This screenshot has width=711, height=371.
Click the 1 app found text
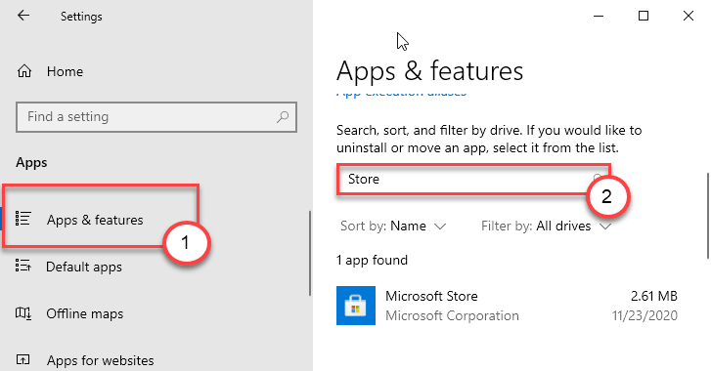[x=372, y=260]
